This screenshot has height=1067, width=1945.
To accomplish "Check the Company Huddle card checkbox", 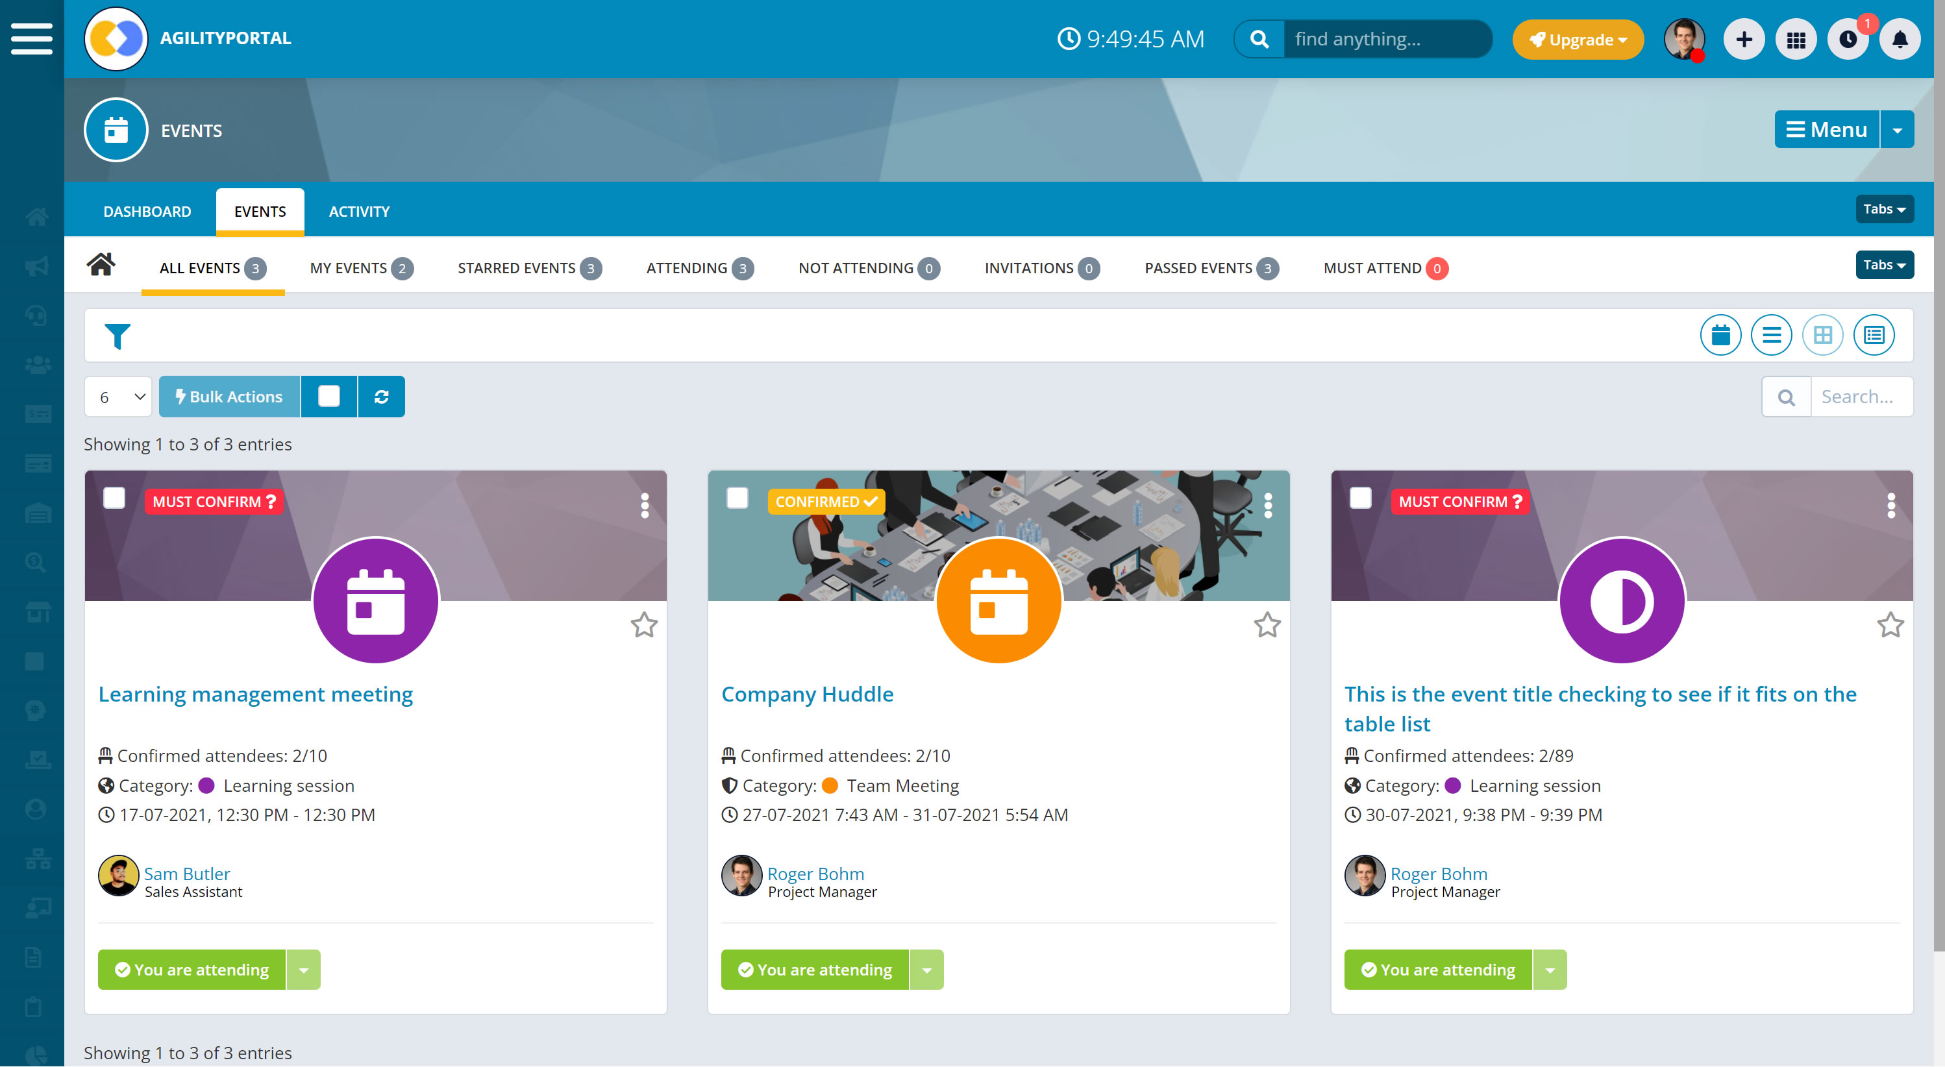I will (737, 499).
